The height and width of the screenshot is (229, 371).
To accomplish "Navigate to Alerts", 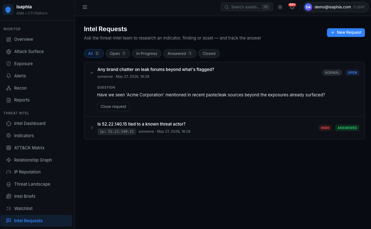I will [x=36, y=76].
